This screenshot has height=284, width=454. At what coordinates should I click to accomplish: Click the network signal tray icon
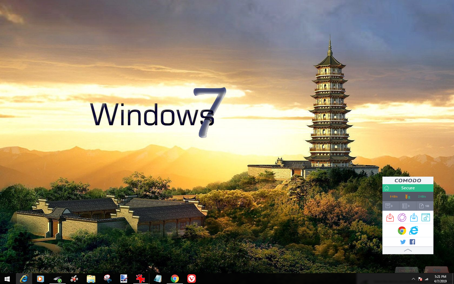point(427,279)
